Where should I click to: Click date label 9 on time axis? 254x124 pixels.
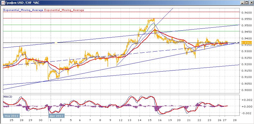coord(110,120)
